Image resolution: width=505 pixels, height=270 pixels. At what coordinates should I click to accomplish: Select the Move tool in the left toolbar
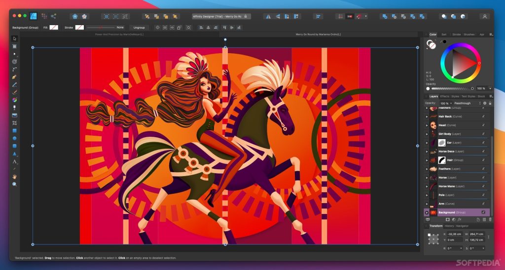pyautogui.click(x=15, y=38)
